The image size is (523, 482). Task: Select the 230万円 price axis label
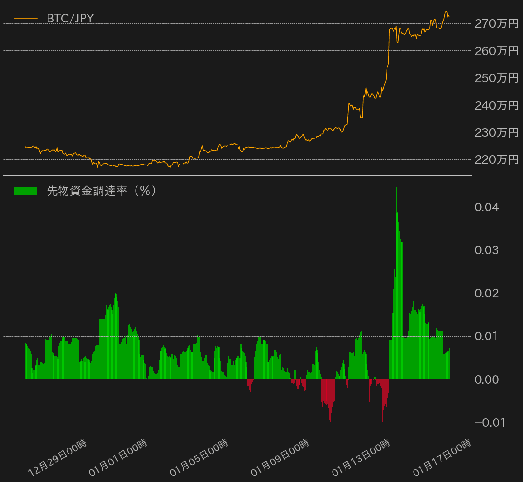point(496,132)
